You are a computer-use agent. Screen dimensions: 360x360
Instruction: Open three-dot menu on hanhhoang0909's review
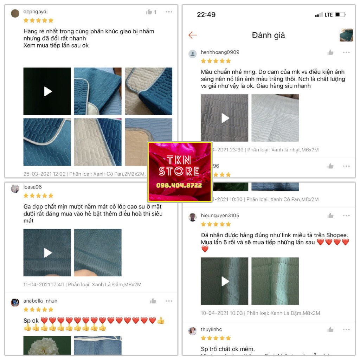coord(346,52)
